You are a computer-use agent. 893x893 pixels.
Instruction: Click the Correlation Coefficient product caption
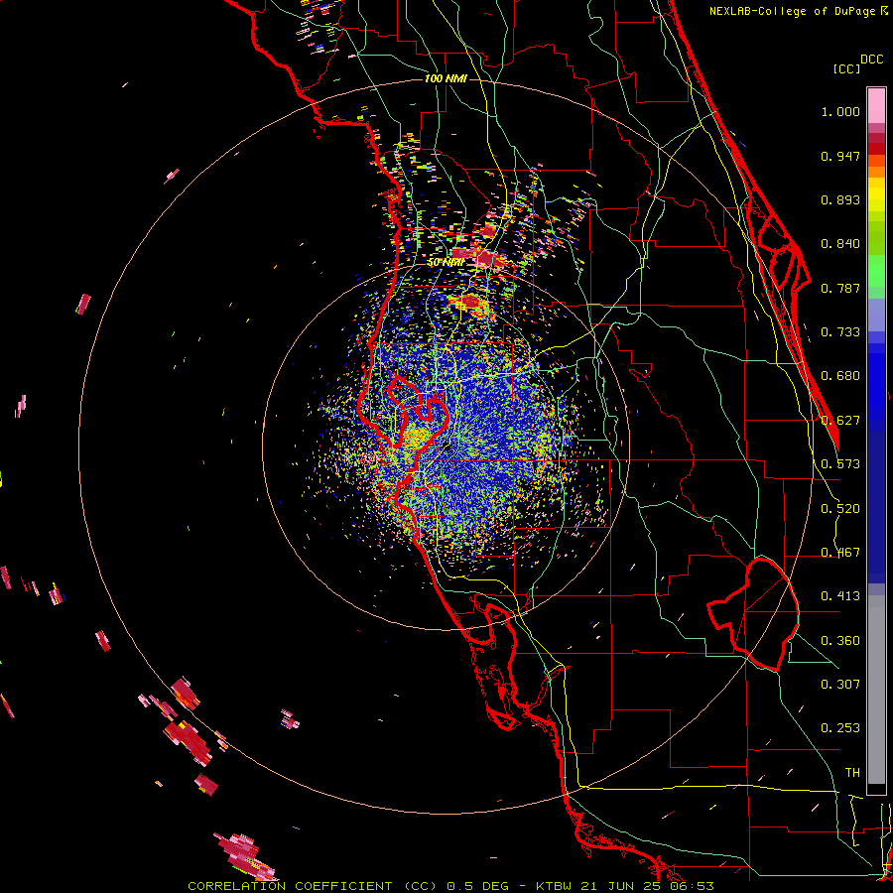click(450, 886)
